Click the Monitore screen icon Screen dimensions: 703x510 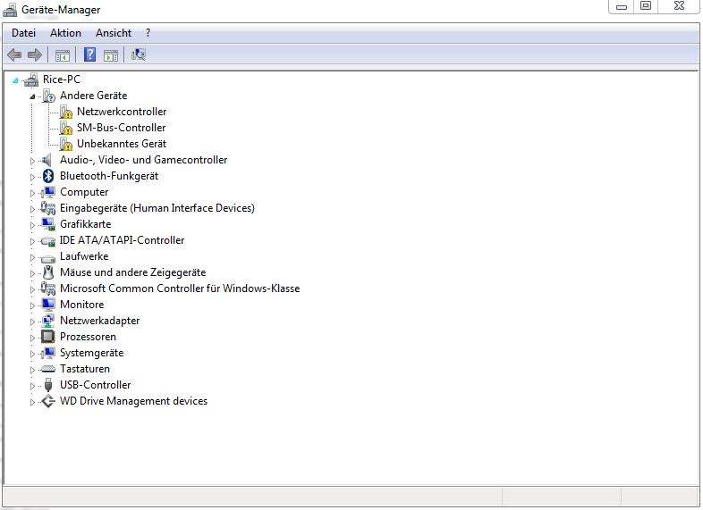pyautogui.click(x=48, y=305)
